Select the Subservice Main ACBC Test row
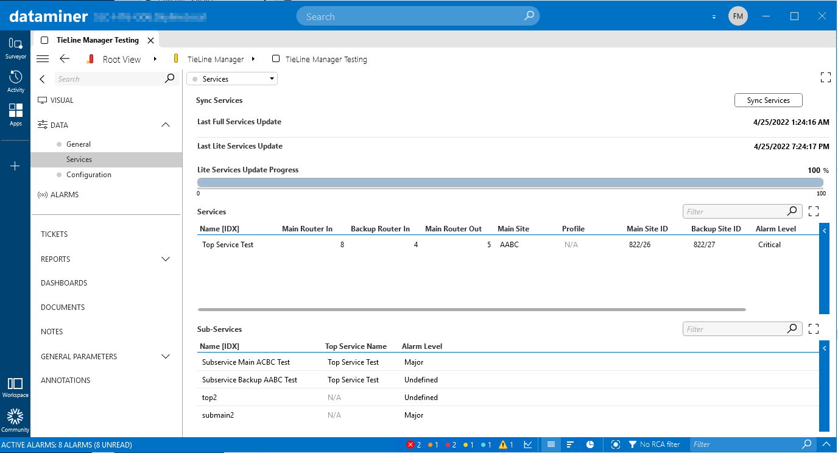The width and height of the screenshot is (838, 453). [x=508, y=362]
